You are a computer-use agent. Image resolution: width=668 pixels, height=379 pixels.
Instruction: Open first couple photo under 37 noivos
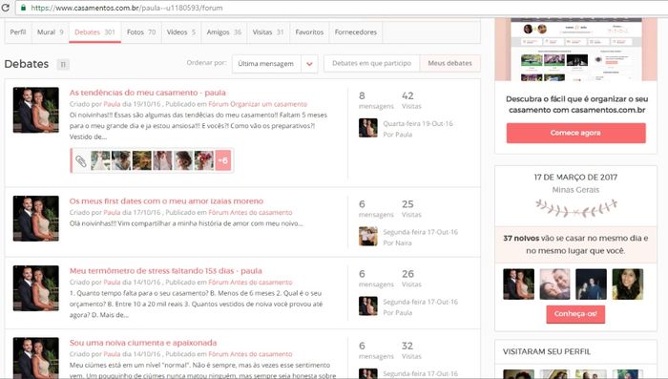pos(518,284)
